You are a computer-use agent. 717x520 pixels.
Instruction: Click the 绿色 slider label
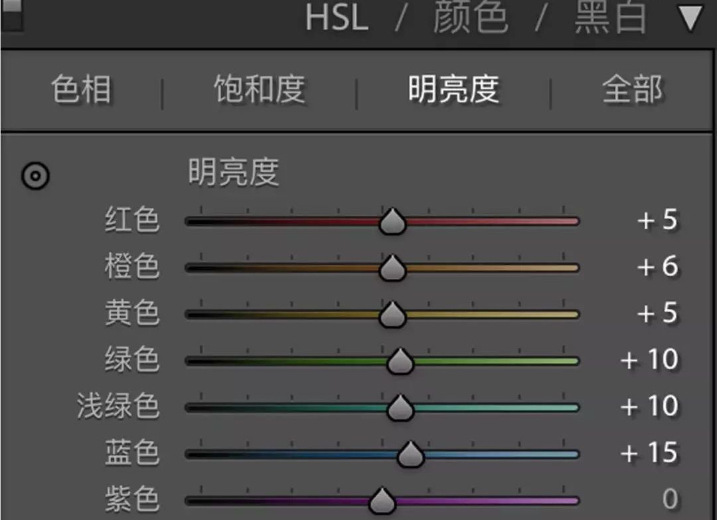coord(132,359)
